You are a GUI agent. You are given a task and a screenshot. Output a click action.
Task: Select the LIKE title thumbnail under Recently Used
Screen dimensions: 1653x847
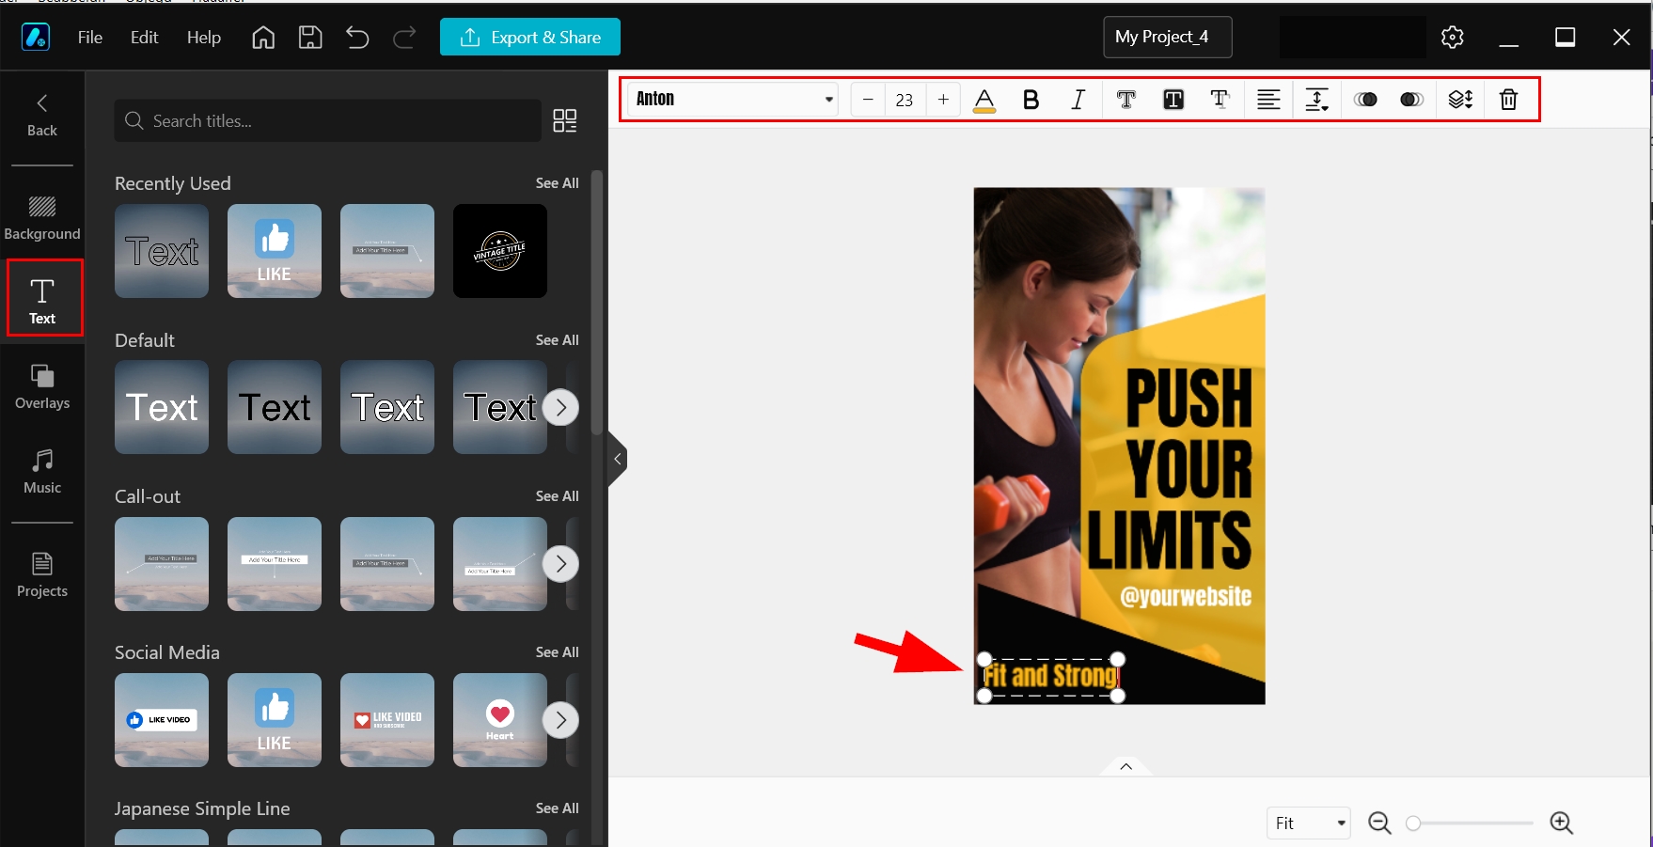coord(274,251)
